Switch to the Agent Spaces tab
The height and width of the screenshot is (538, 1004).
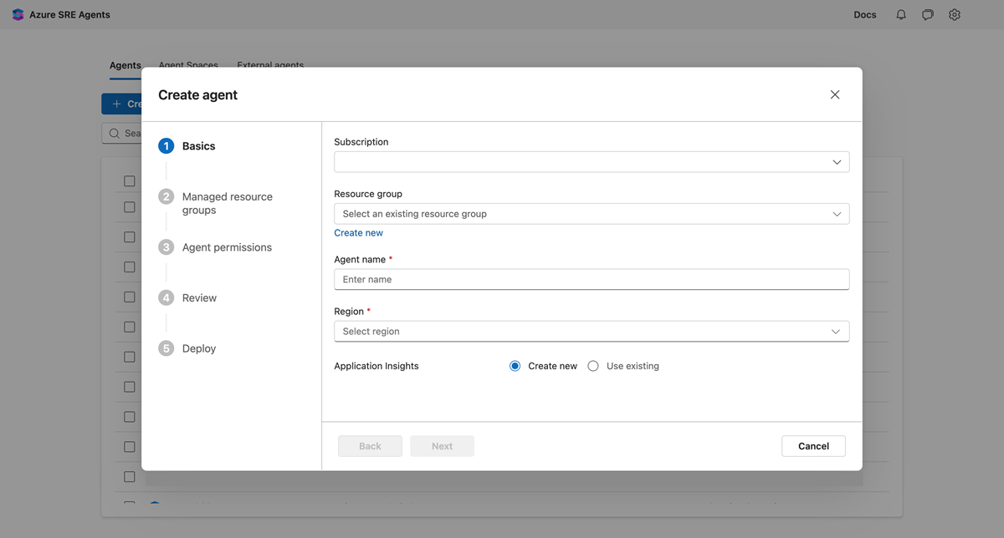point(188,64)
